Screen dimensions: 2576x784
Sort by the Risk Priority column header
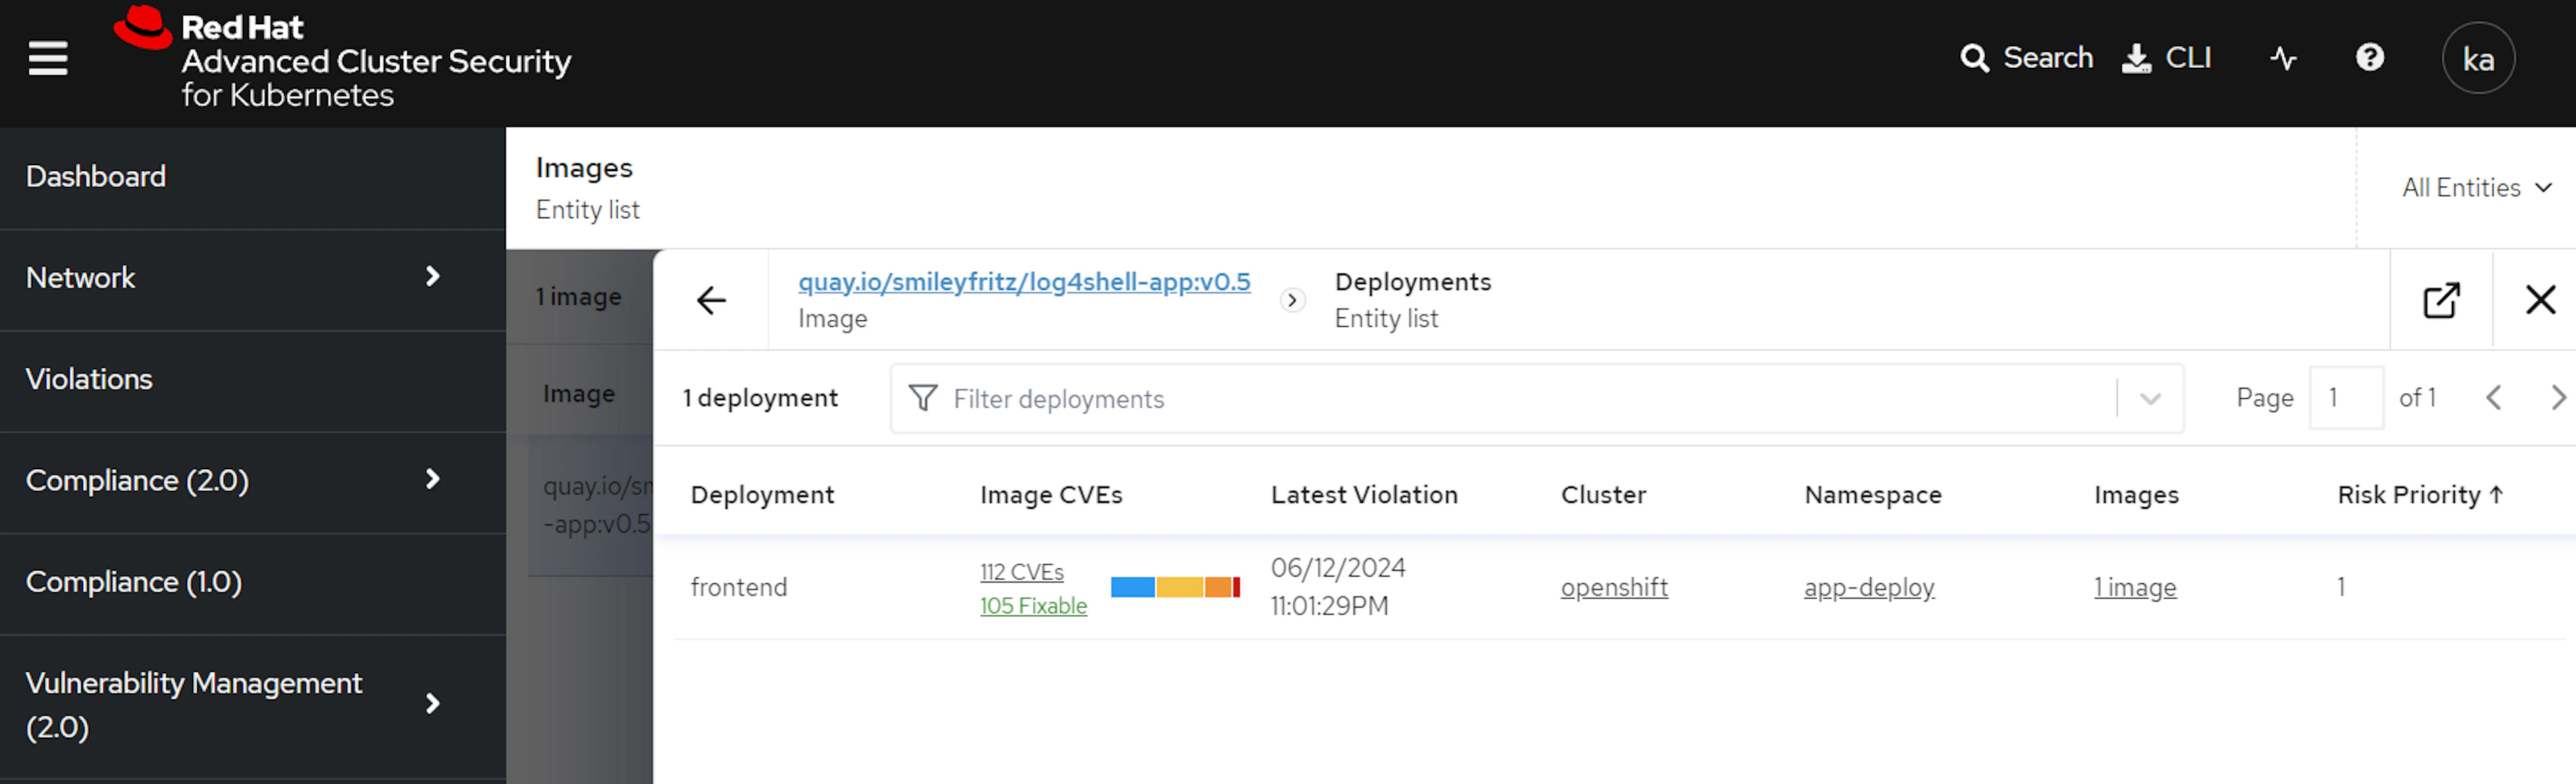pos(2418,495)
